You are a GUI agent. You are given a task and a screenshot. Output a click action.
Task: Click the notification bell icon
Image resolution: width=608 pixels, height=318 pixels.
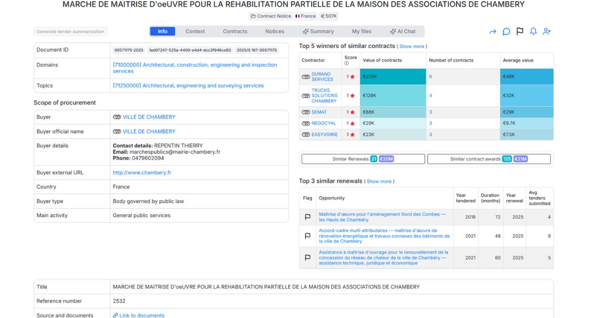click(x=533, y=31)
